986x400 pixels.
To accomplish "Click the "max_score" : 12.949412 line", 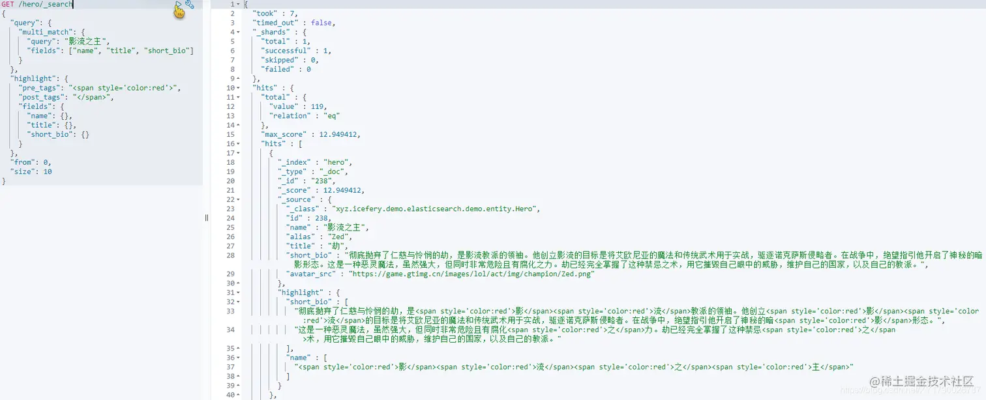I will [310, 134].
